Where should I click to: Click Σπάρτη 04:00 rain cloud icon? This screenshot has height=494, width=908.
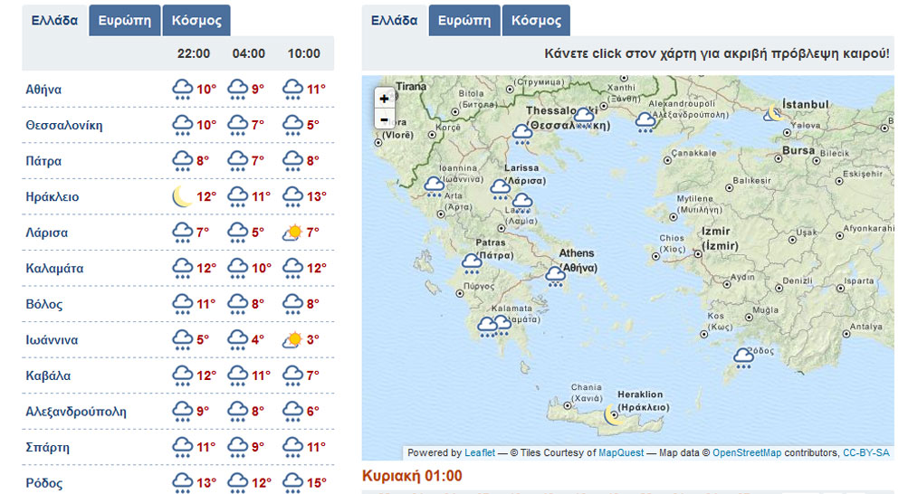(237, 447)
